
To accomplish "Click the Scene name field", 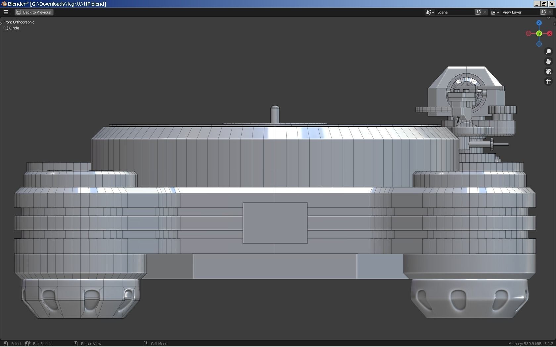I will 455,12.
